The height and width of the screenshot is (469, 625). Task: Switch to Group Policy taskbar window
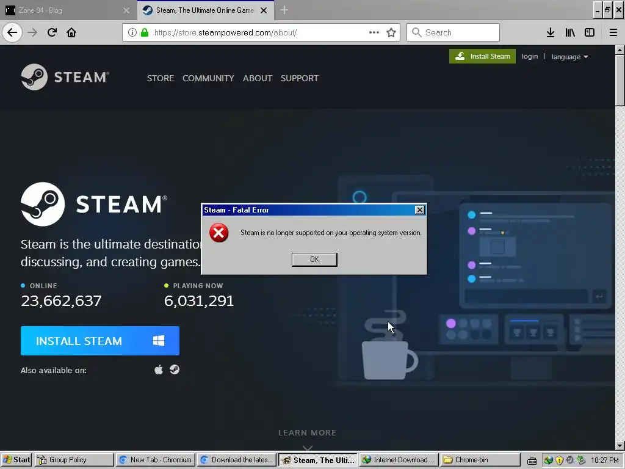point(74,460)
